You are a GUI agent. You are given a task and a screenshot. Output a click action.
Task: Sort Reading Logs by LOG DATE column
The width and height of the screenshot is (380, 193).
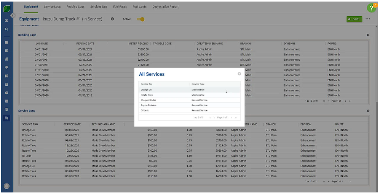coord(42,44)
